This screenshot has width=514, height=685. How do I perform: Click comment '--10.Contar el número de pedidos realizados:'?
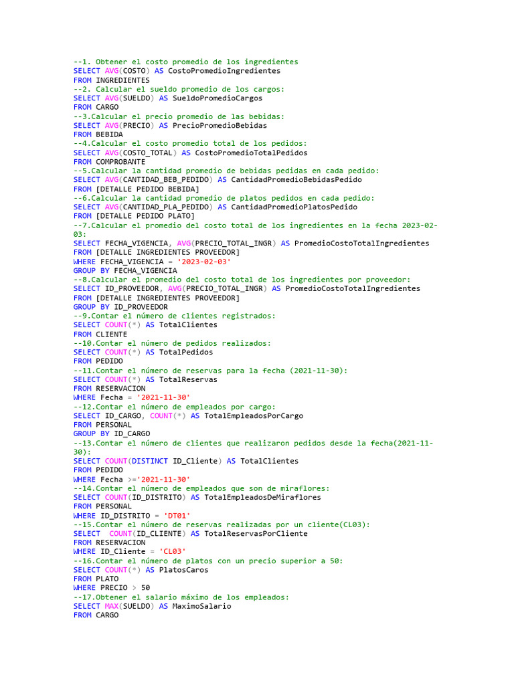(x=172, y=343)
